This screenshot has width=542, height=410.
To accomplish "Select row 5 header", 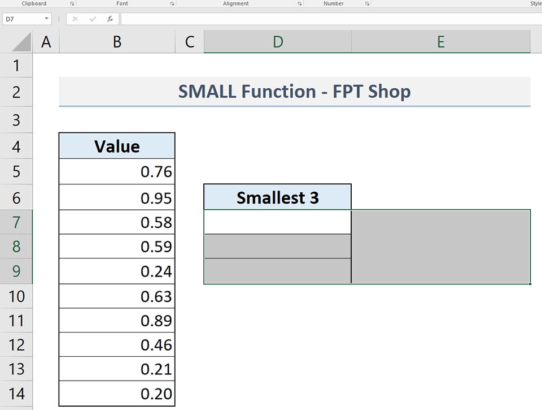I will coord(16,171).
